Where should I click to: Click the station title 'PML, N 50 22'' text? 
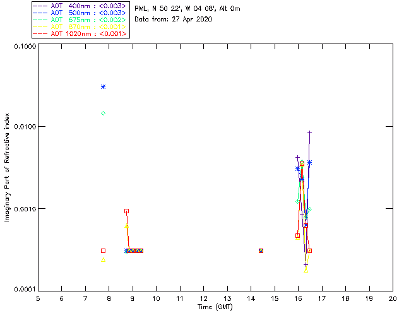158,9
